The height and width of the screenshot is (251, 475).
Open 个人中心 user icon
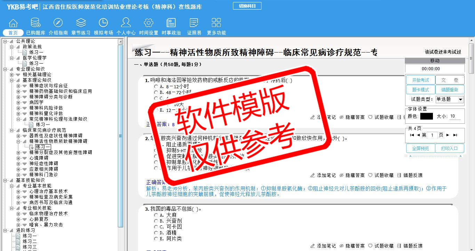click(x=126, y=23)
